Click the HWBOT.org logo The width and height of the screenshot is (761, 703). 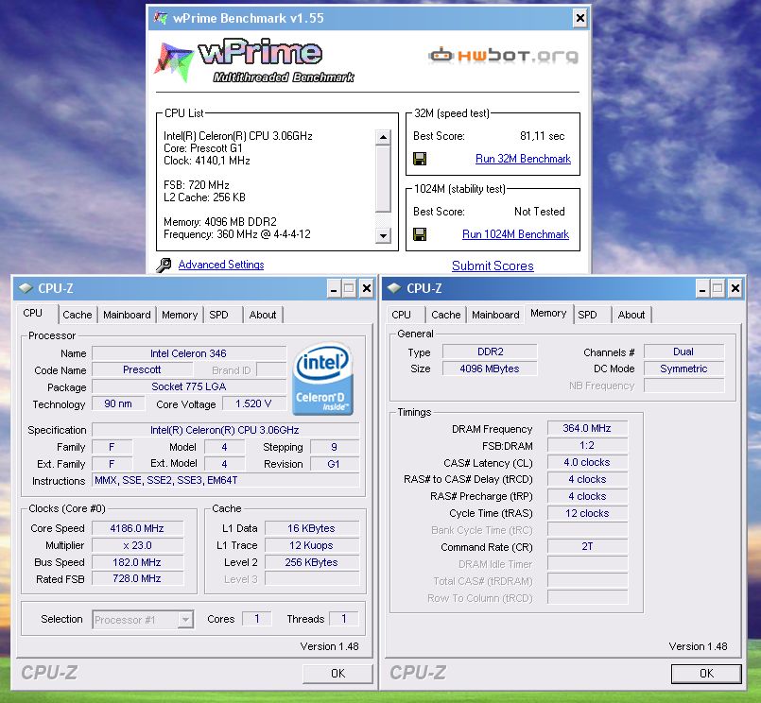[503, 56]
